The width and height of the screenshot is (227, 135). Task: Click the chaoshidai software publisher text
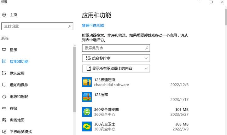pos(112,85)
